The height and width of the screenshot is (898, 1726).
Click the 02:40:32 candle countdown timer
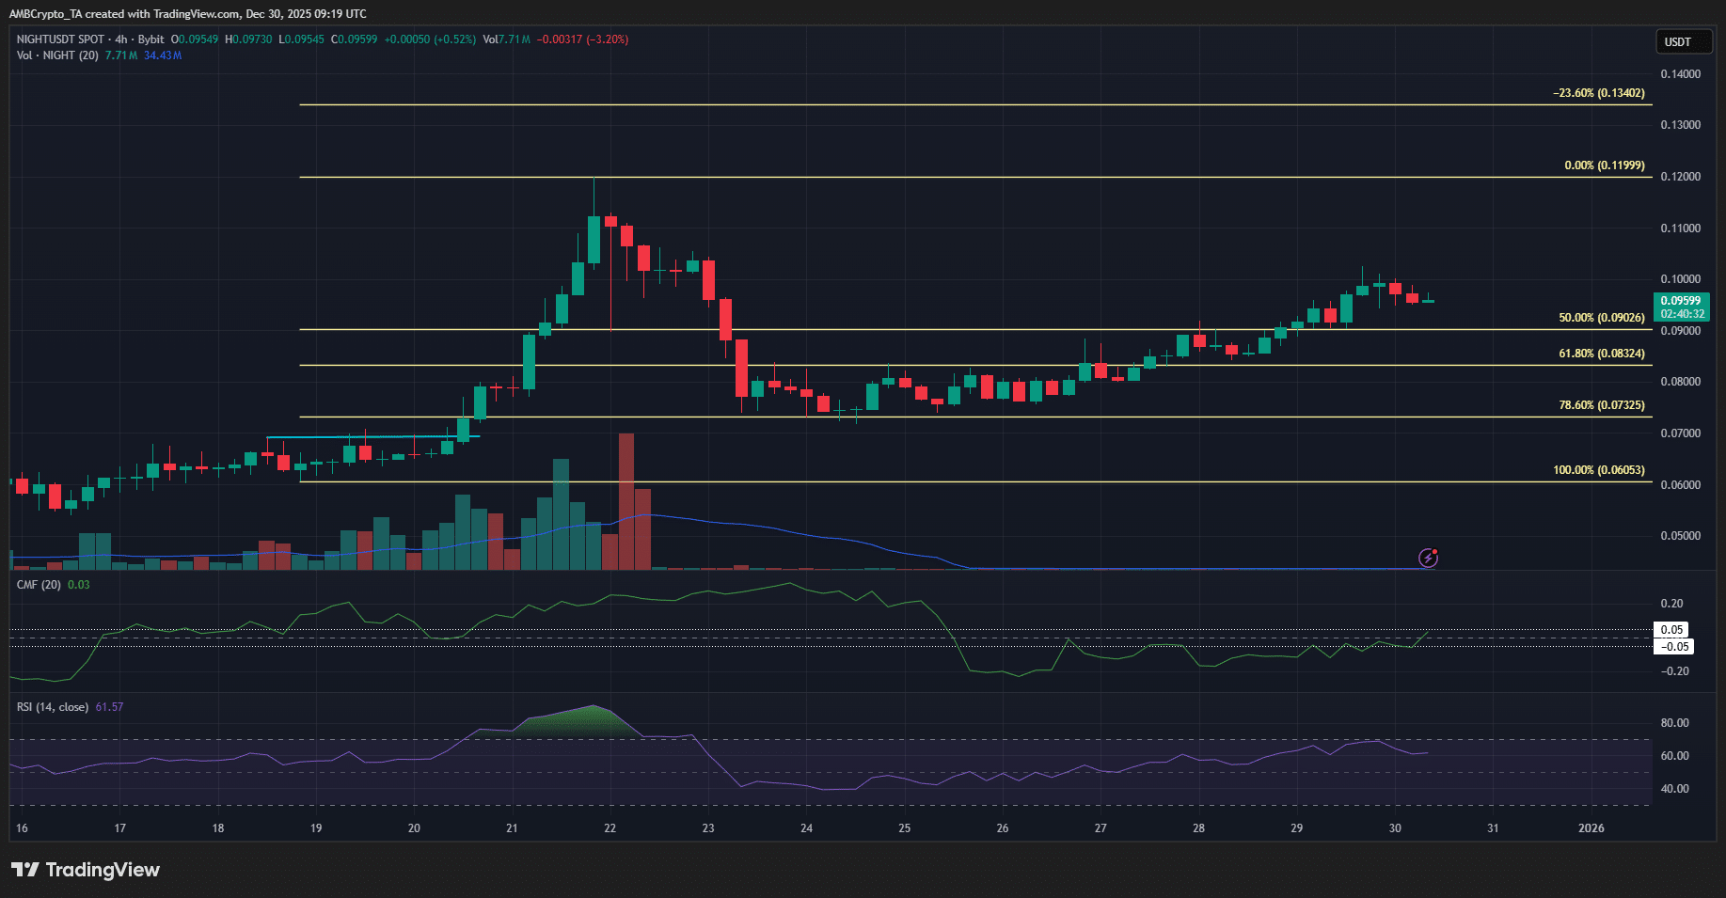pyautogui.click(x=1683, y=313)
